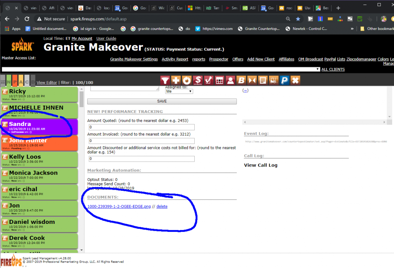
Task: Open the View Editor link
Action: pyautogui.click(x=47, y=83)
